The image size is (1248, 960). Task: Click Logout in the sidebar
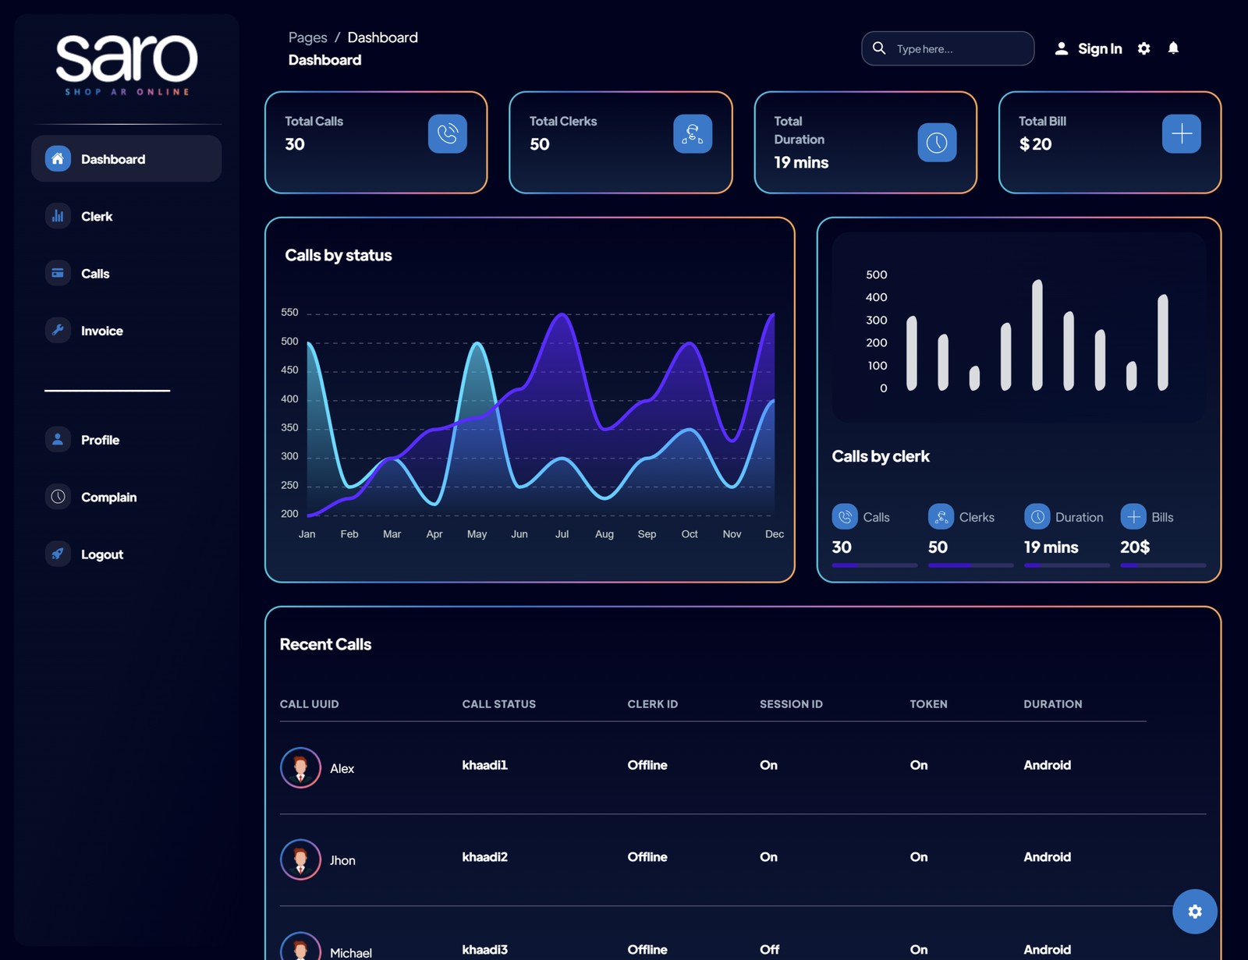click(x=101, y=554)
